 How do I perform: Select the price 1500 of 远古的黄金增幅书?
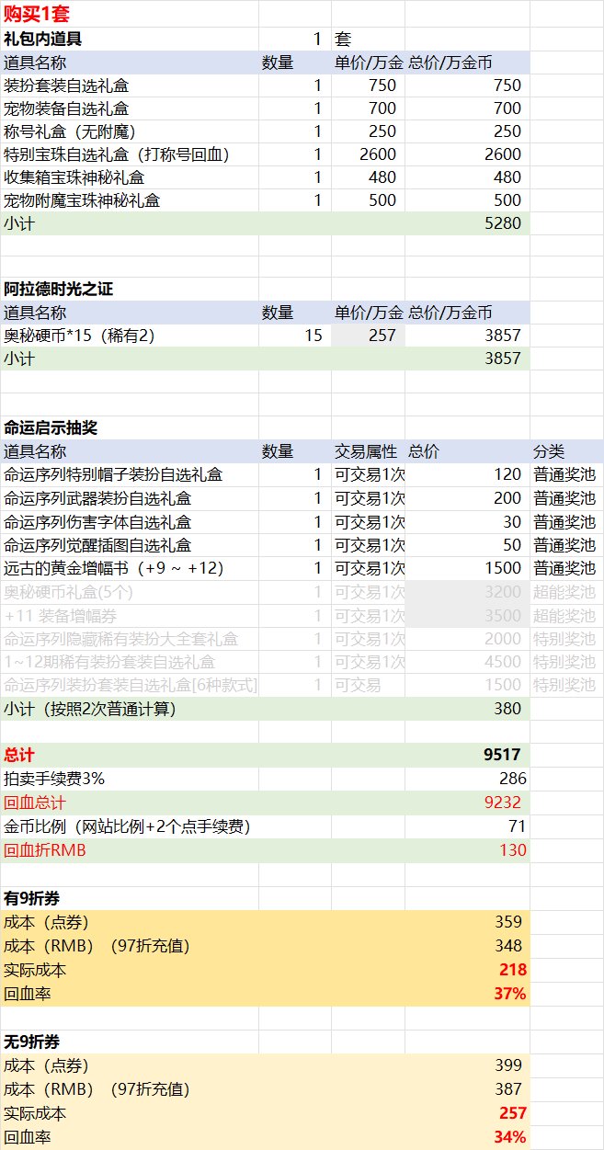point(503,568)
